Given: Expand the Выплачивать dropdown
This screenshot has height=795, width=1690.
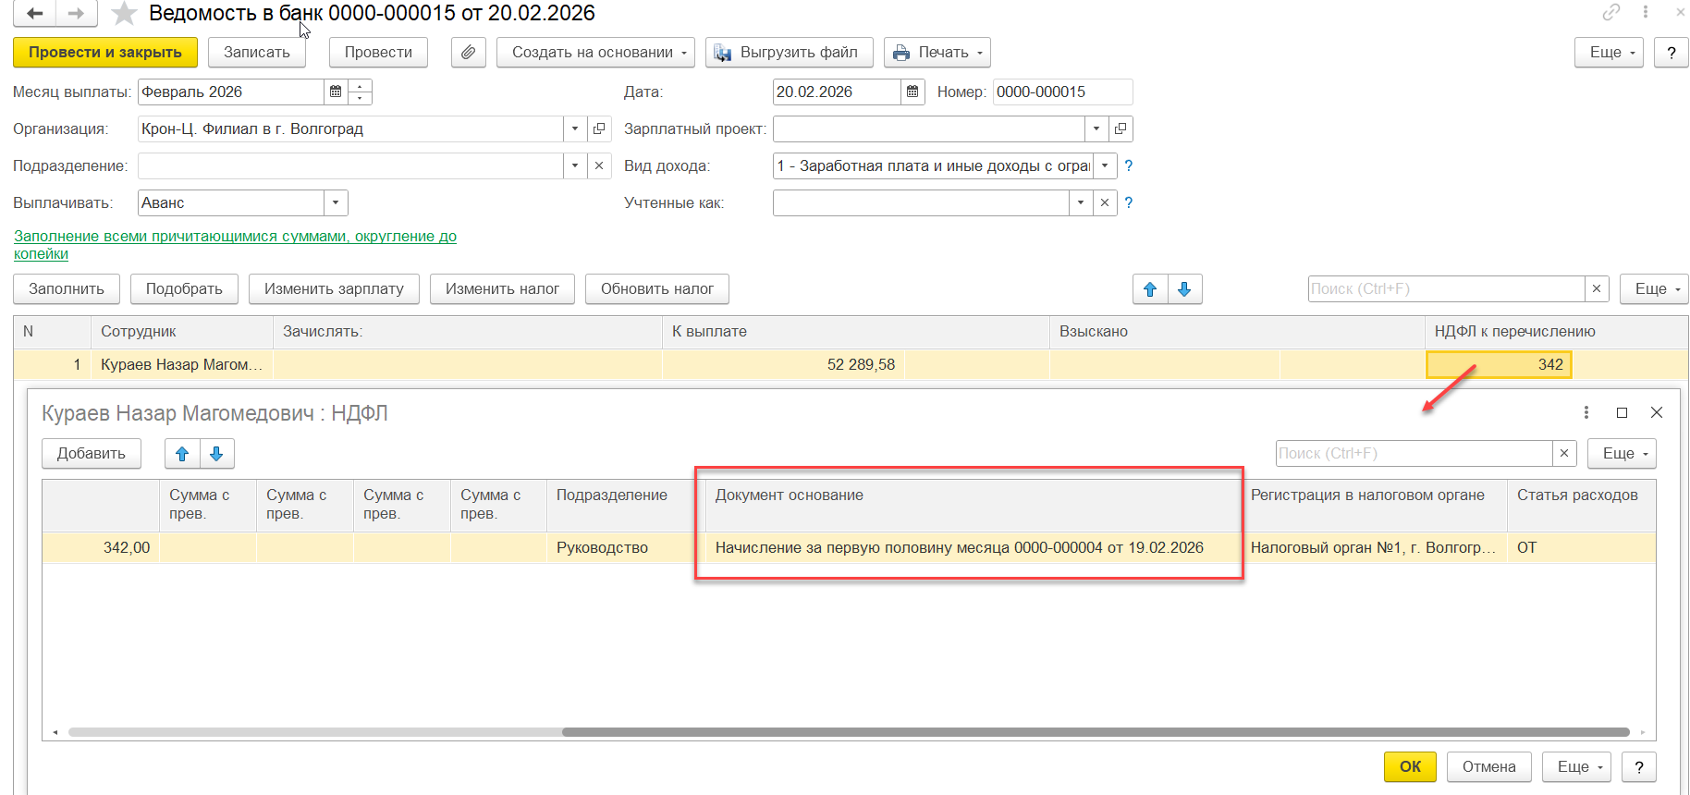Looking at the screenshot, I should [336, 202].
